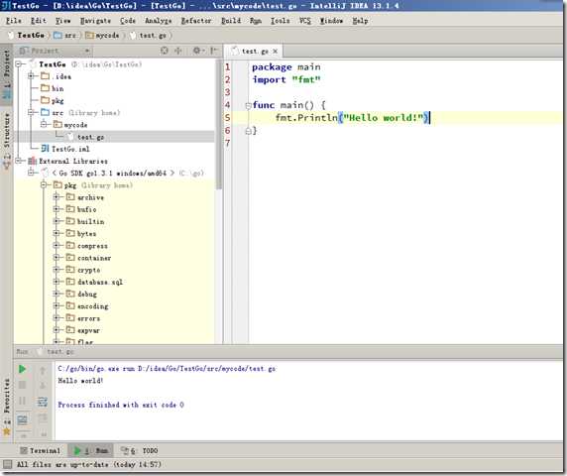Open the Structure side tool window tab
The image size is (567, 476).
[7, 141]
